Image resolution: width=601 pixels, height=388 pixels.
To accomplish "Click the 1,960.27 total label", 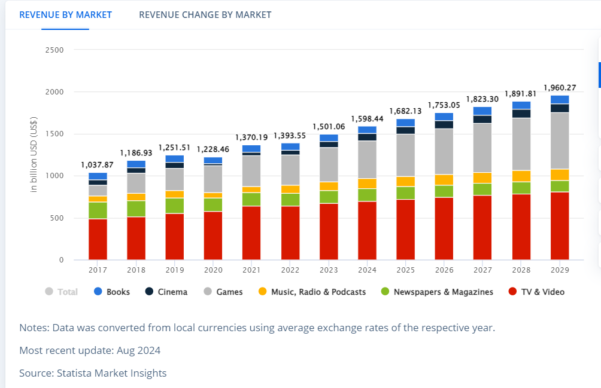I will pos(560,88).
